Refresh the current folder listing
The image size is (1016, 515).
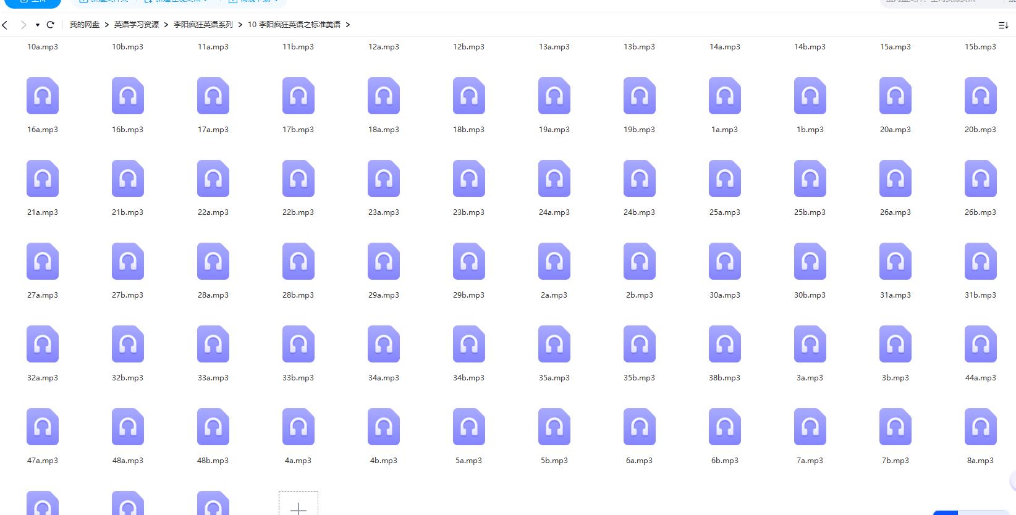click(51, 25)
